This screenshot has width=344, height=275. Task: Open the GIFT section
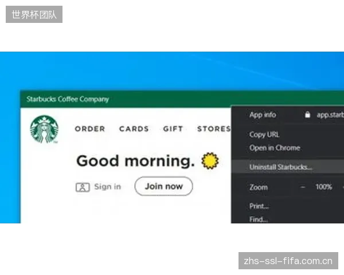(x=173, y=129)
